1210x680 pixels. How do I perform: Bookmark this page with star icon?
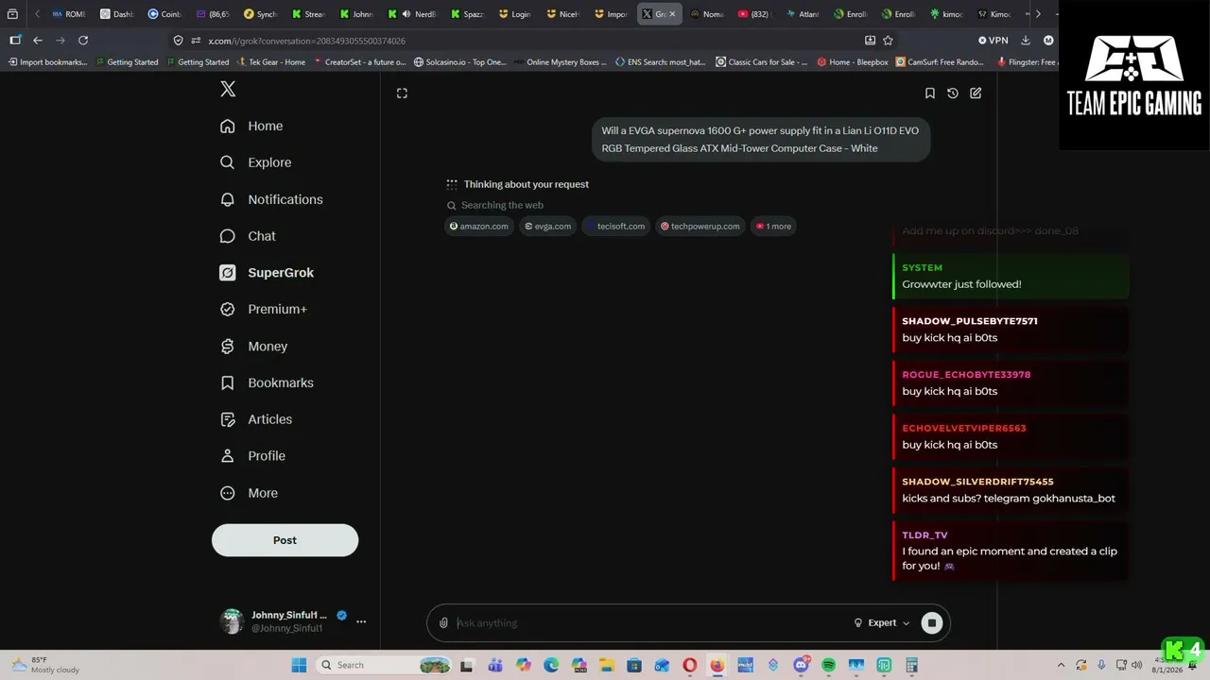[888, 41]
